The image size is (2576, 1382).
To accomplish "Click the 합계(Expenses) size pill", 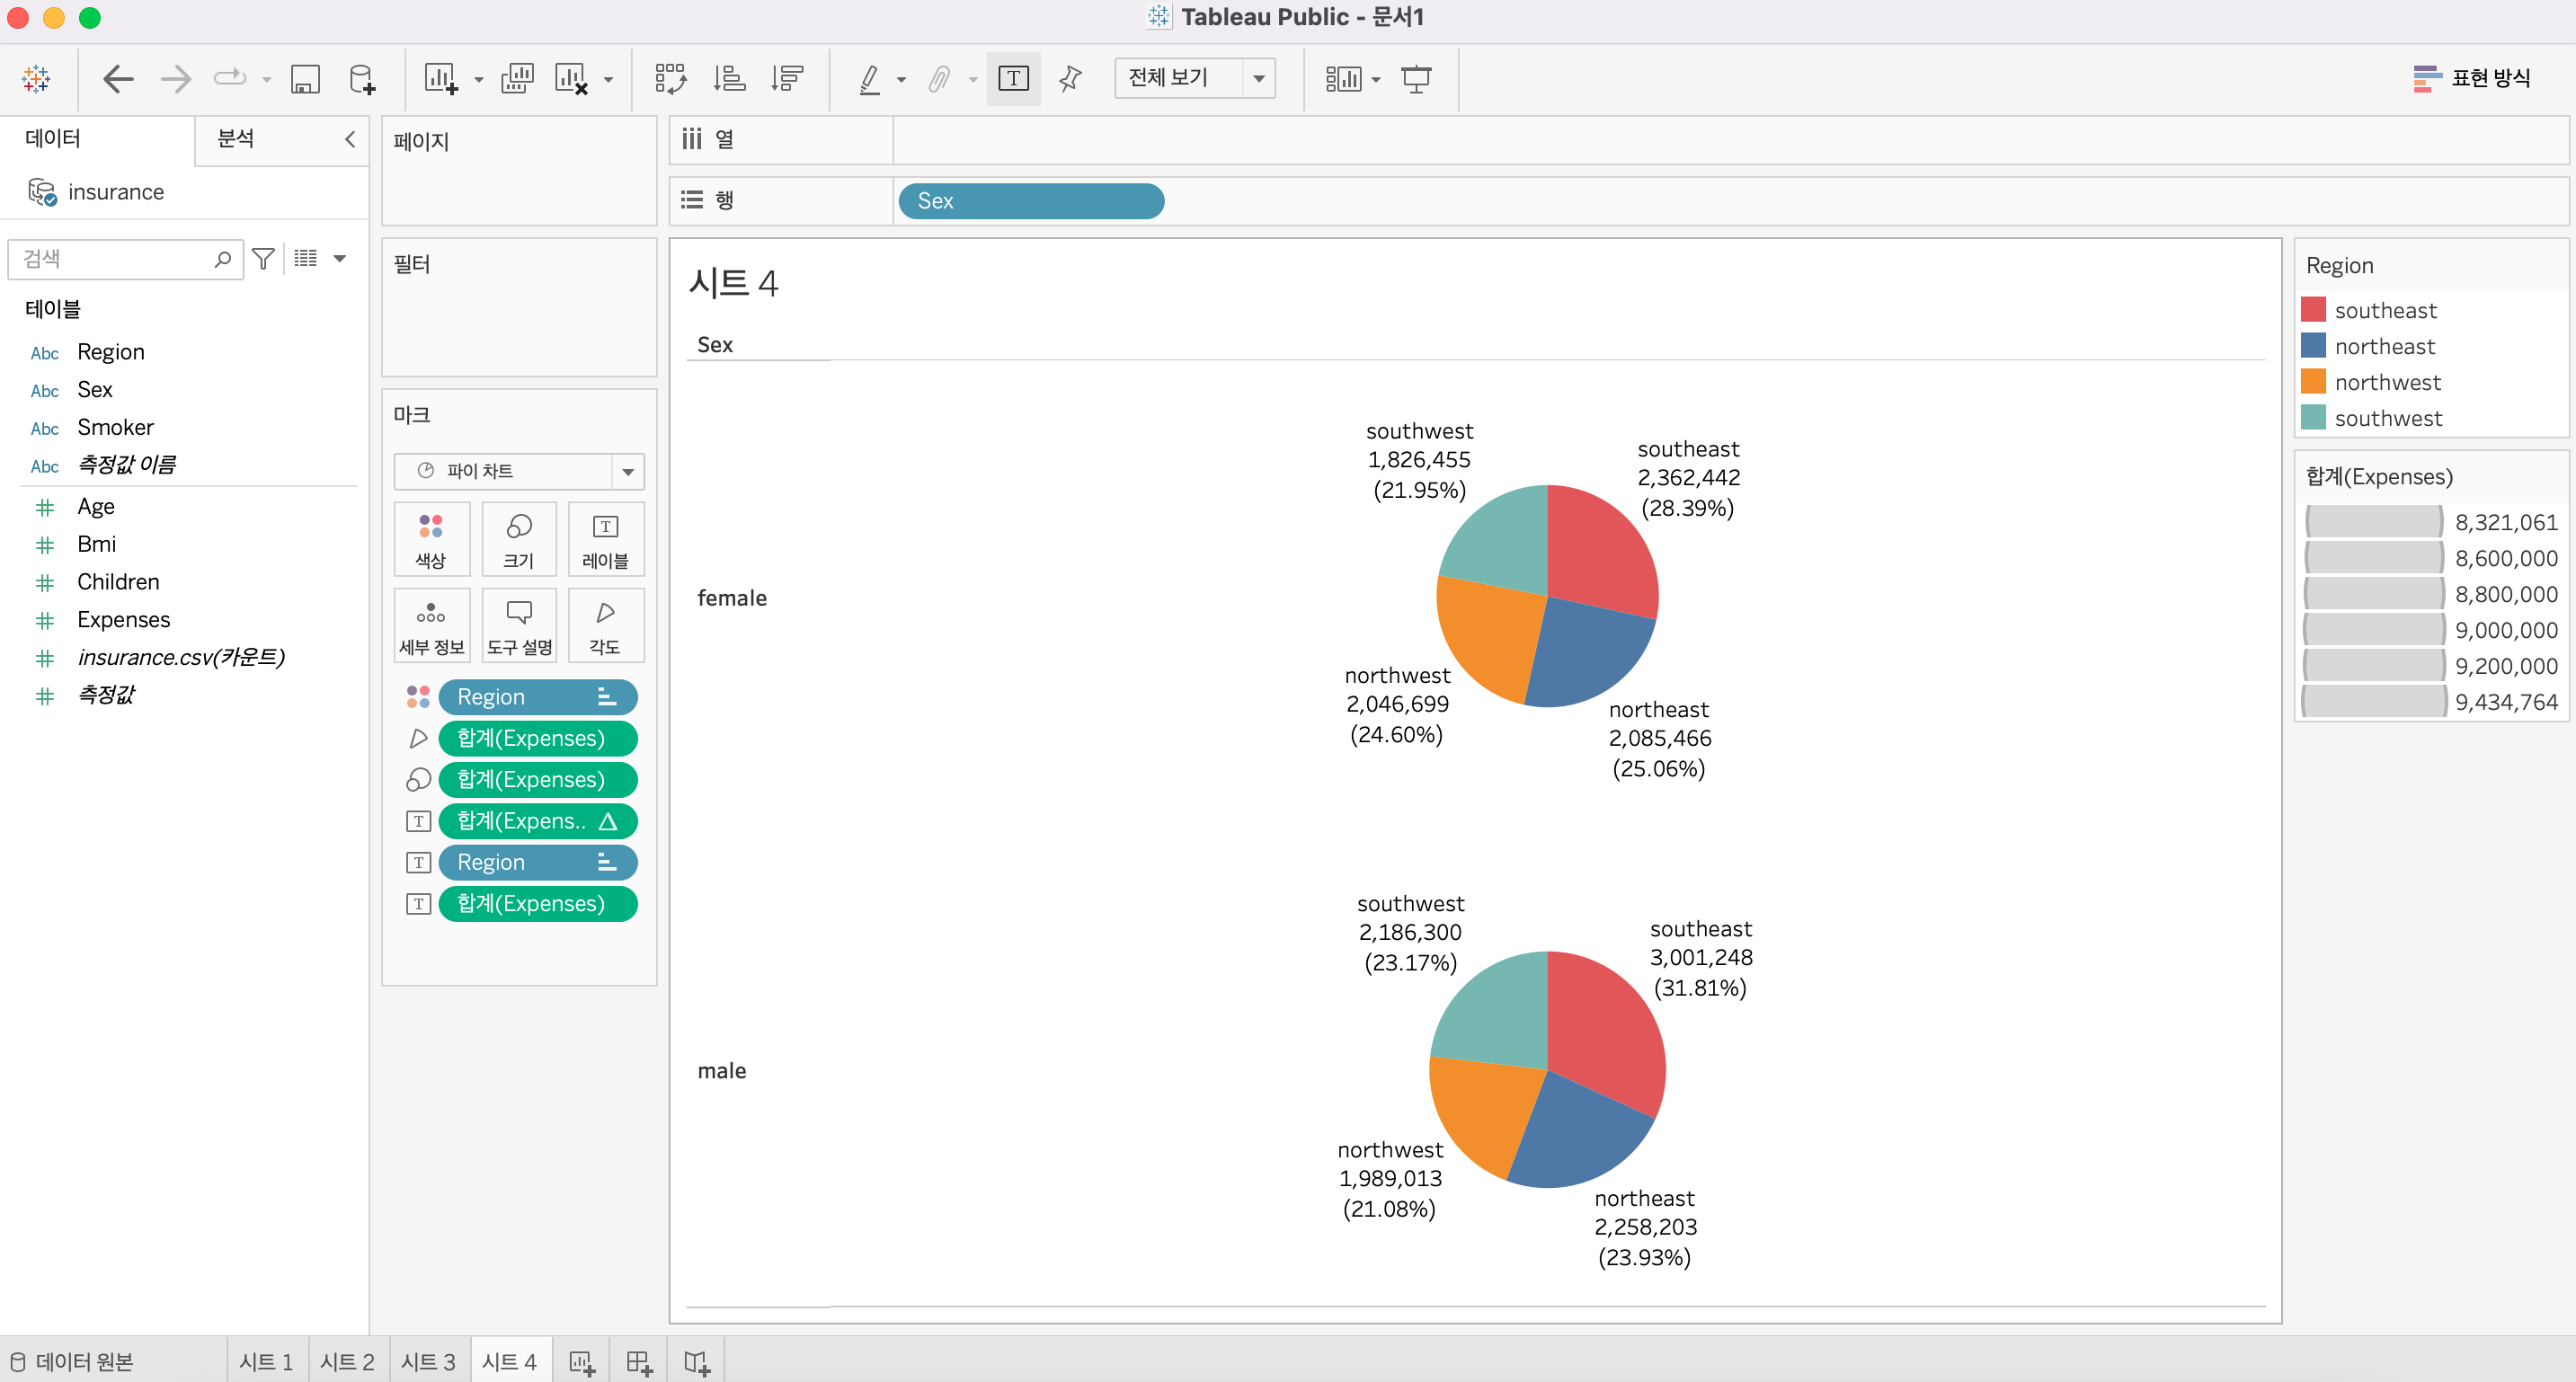I will [x=538, y=779].
